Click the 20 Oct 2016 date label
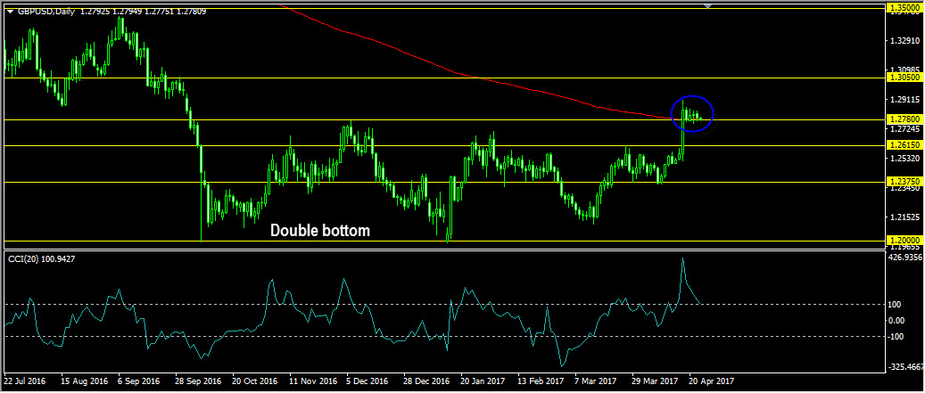The height and width of the screenshot is (393, 925). 253,381
